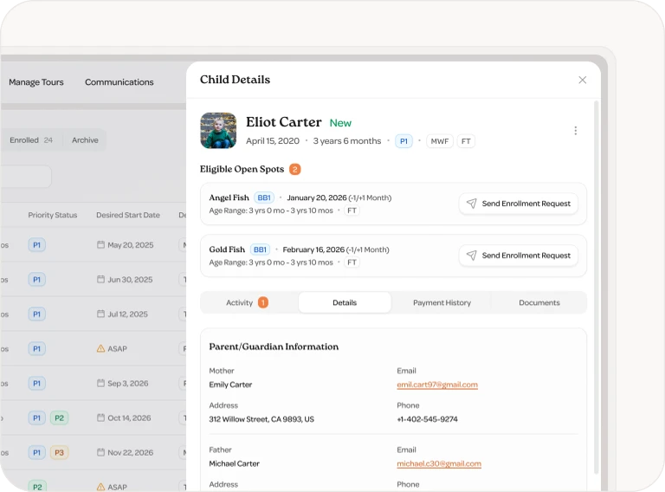The width and height of the screenshot is (665, 492).
Task: Click the P1 priority badge beside Eliot's age
Action: 404,141
